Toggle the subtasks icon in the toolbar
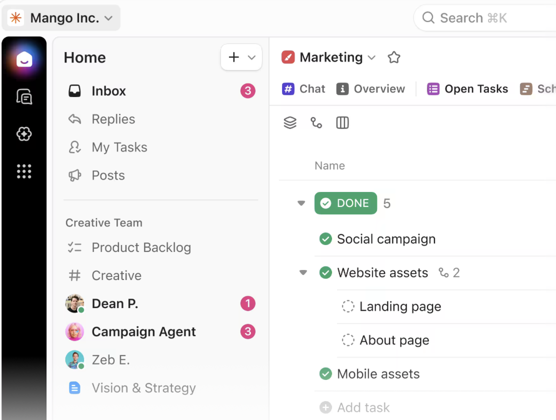 [316, 123]
